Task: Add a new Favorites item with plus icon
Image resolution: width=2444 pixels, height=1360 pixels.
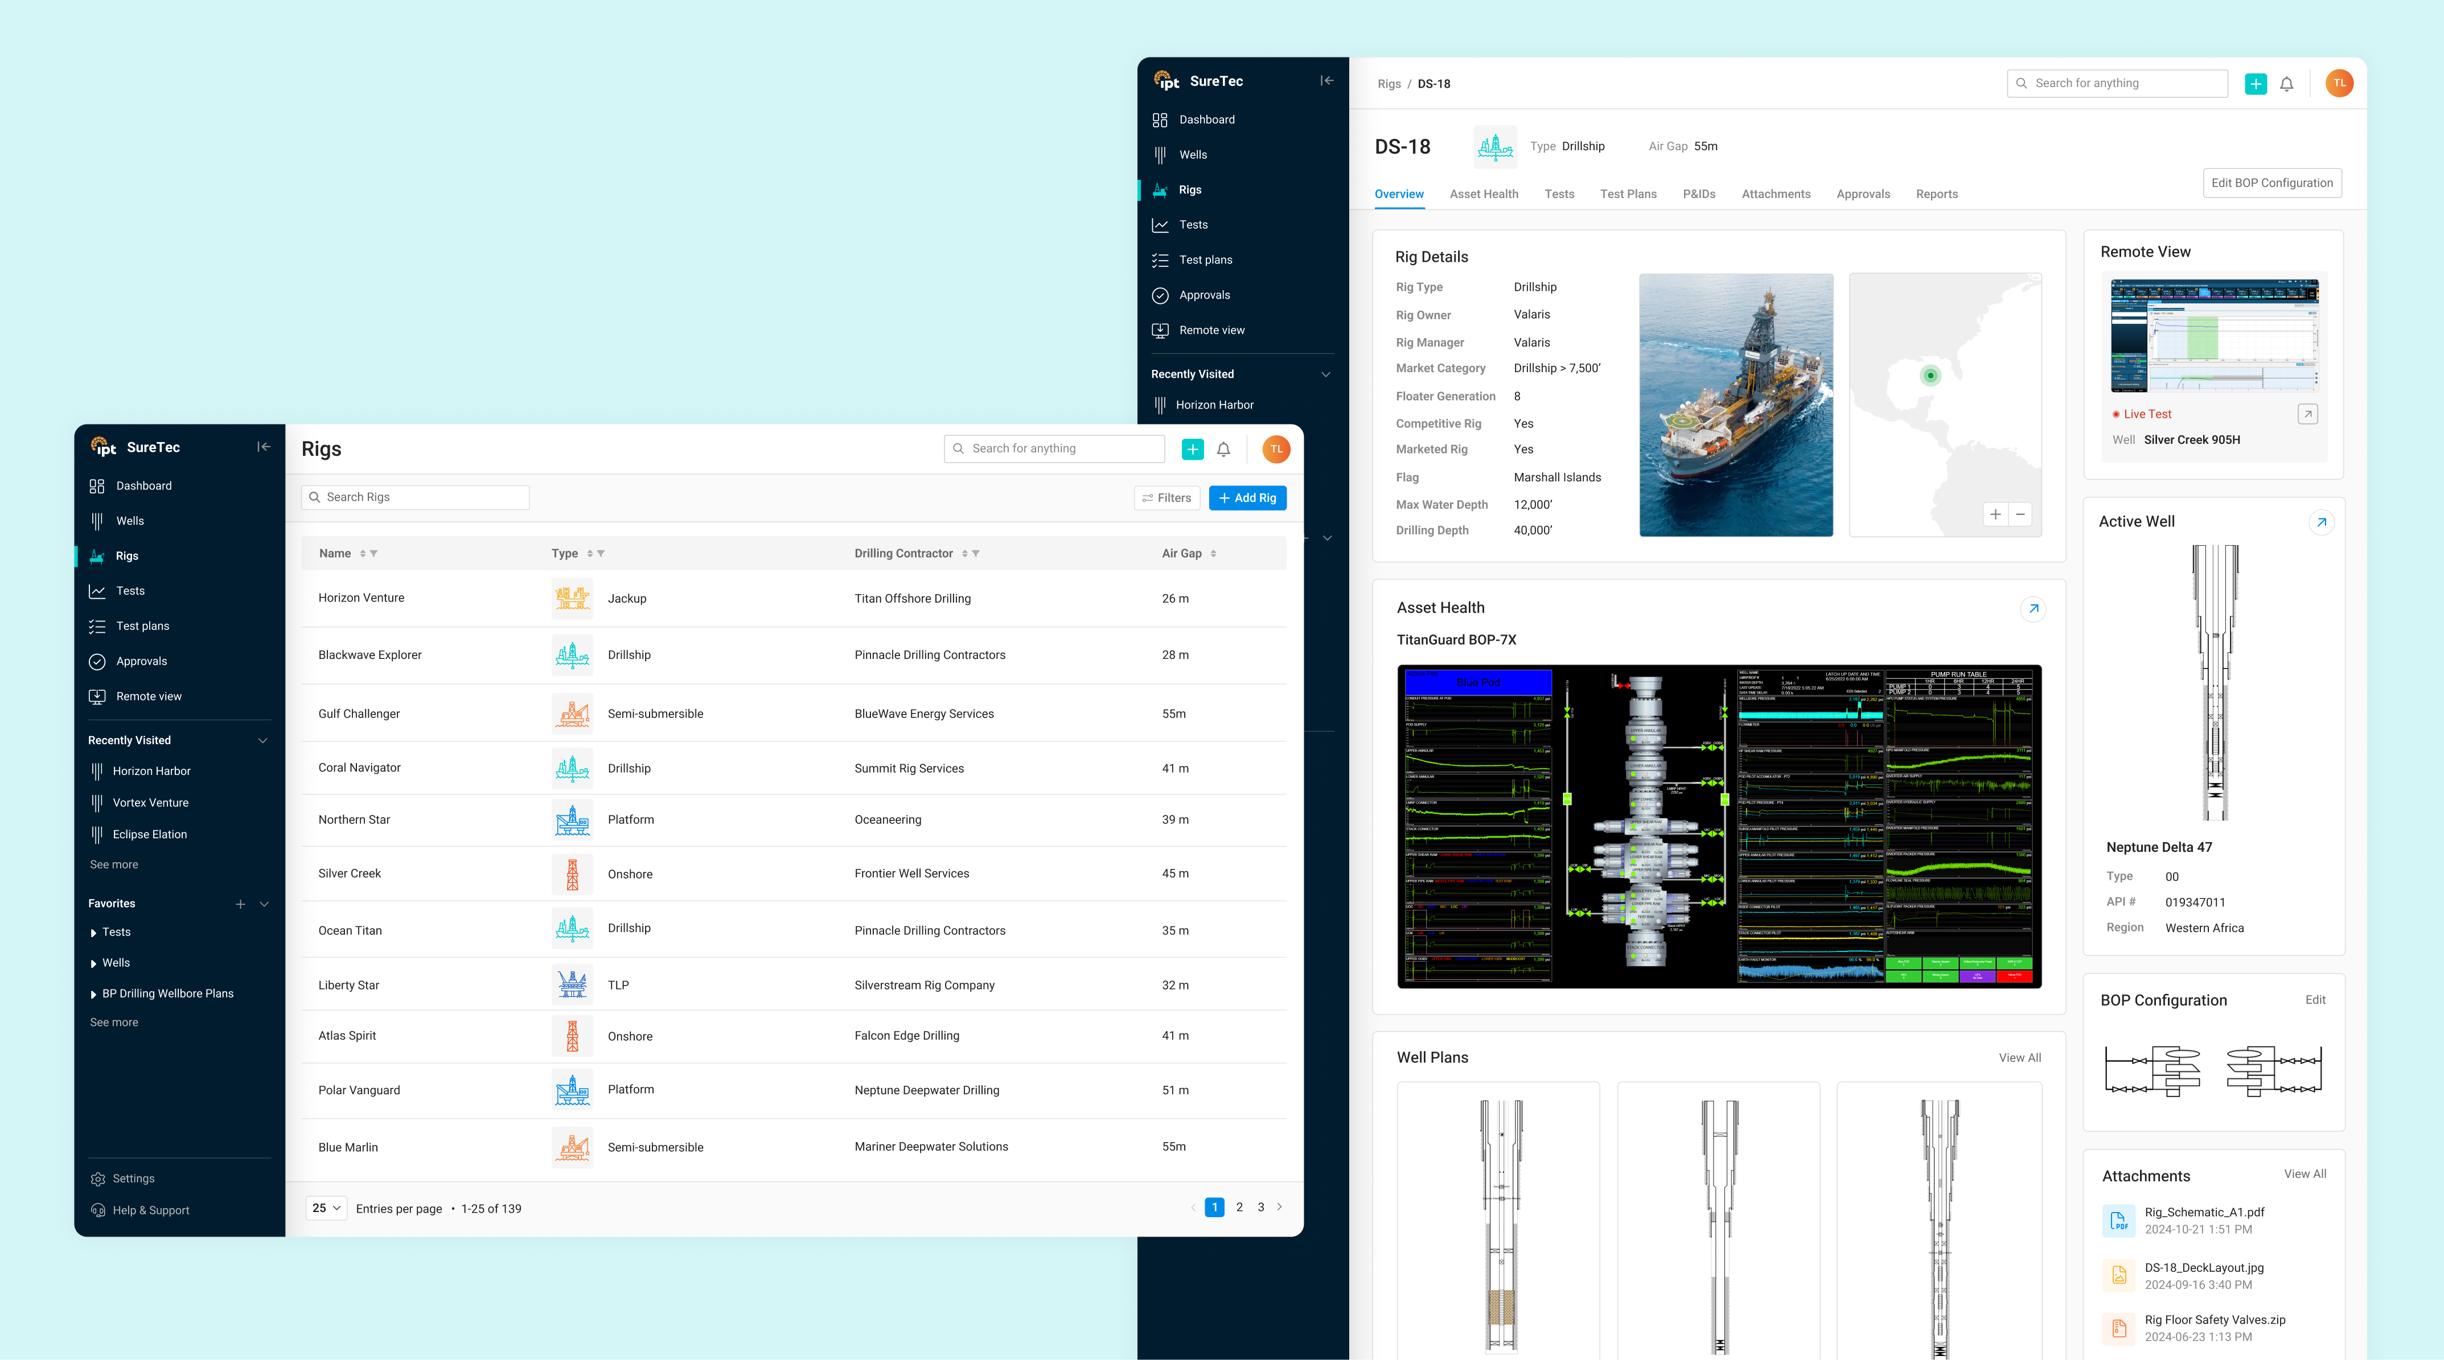Action: pos(240,904)
